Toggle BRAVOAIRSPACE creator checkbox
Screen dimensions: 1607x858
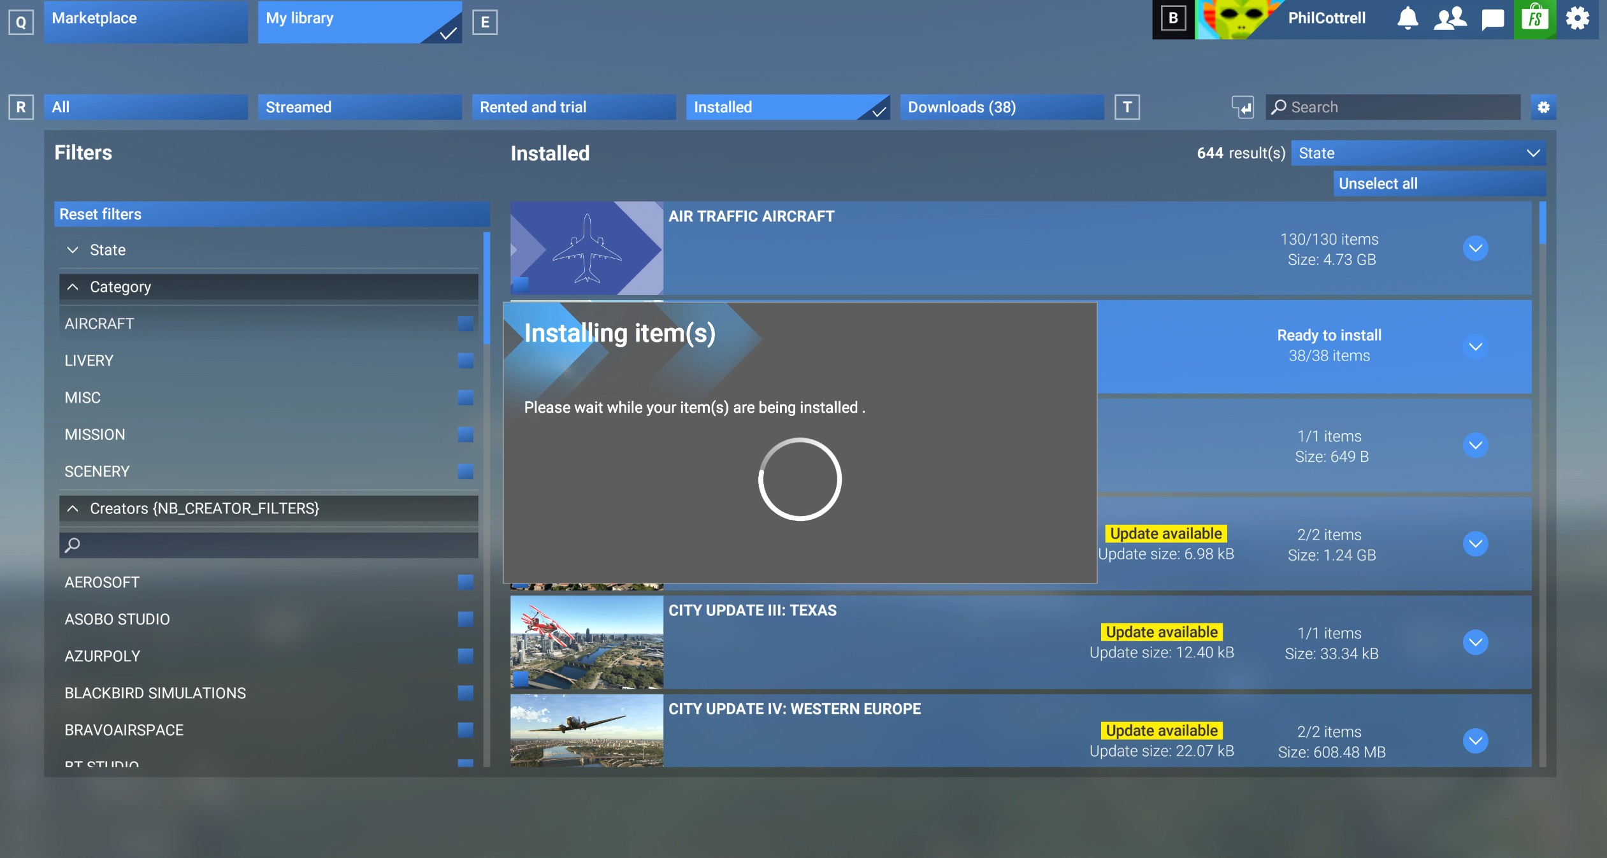coord(466,730)
